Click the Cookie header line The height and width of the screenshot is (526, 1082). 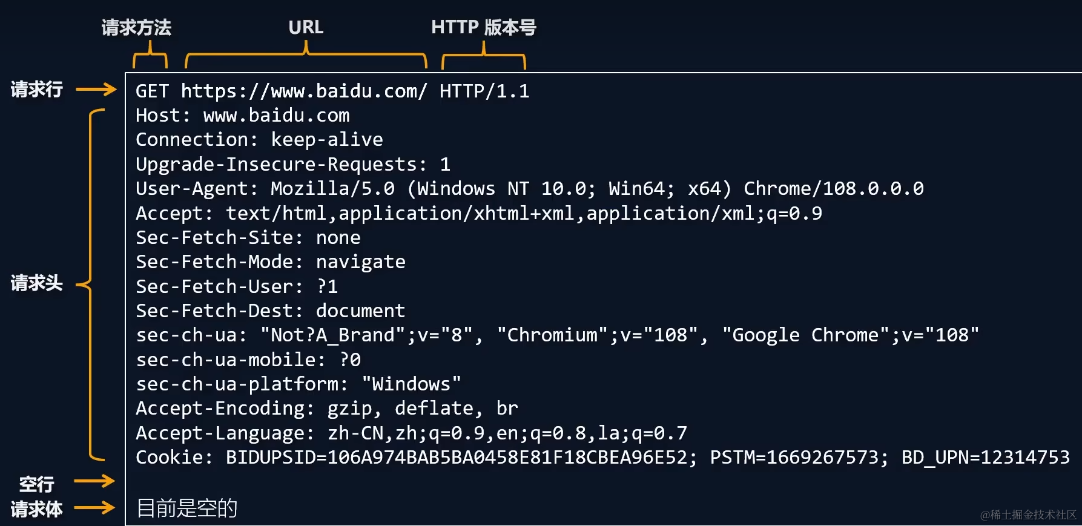[602, 457]
